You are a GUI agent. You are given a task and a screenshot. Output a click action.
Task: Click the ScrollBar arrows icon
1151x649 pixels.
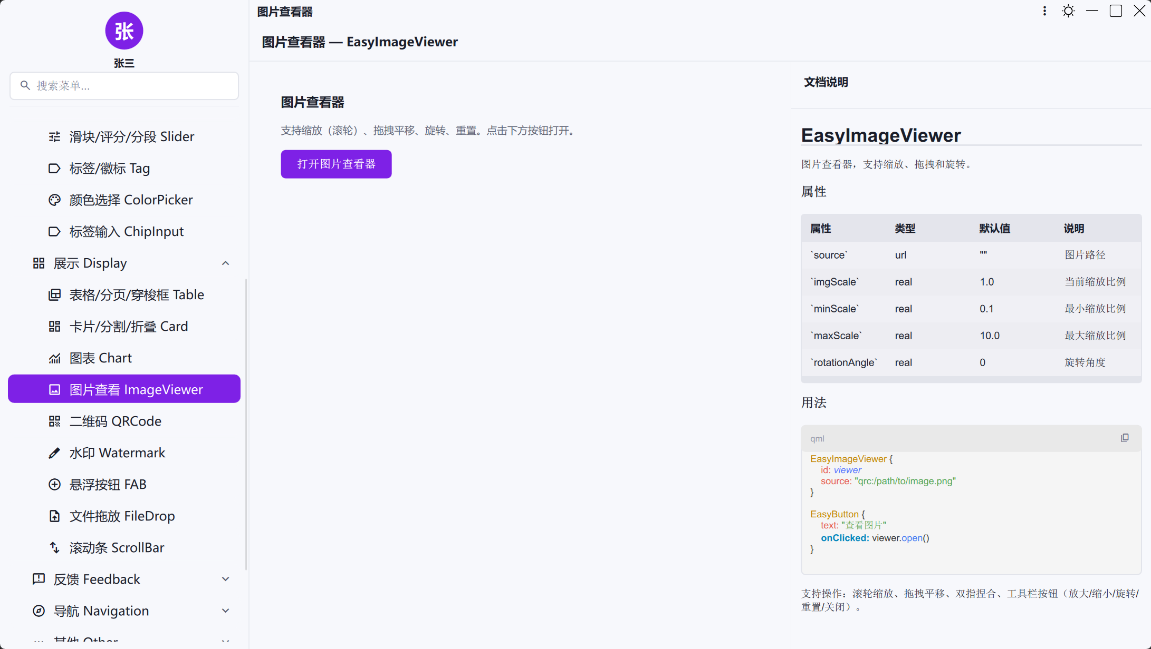(54, 548)
